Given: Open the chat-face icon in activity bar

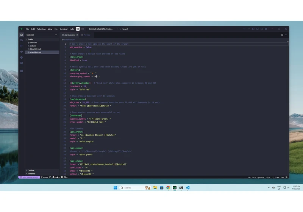Looking at the screenshot, I should pyautogui.click(x=22, y=63).
